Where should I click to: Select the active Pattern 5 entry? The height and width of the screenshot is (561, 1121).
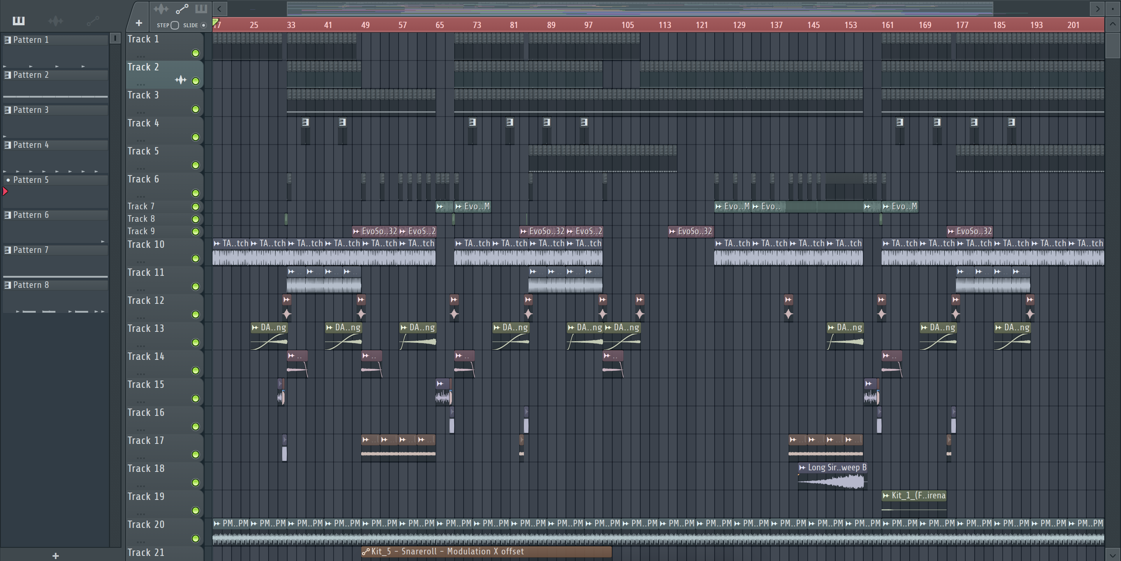(56, 180)
